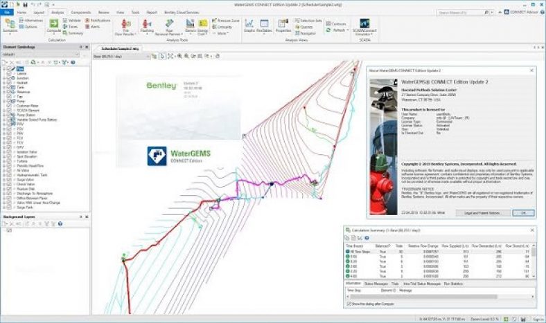Expand the Rupture Disk tree node

tap(4, 189)
